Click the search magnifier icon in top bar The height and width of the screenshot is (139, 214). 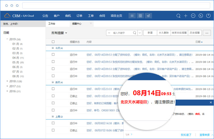click(x=178, y=16)
